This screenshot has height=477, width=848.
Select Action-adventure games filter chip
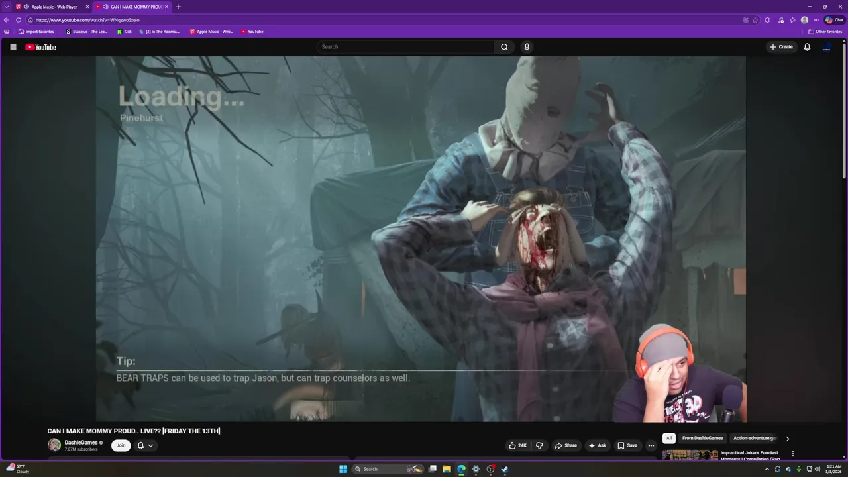[x=755, y=438]
